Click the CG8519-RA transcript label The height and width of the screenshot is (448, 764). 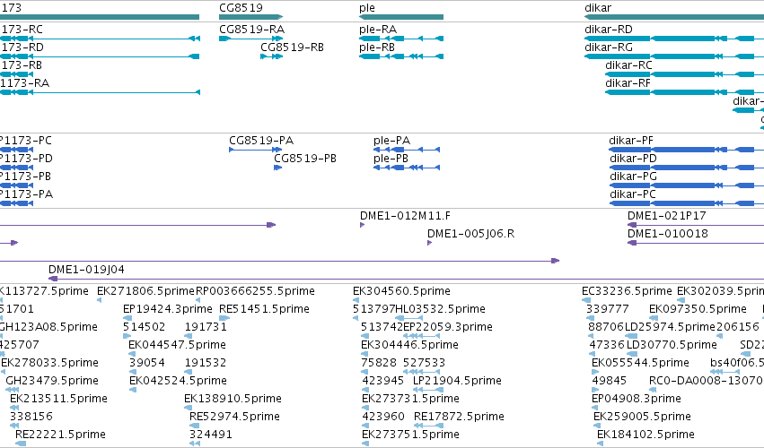[252, 30]
